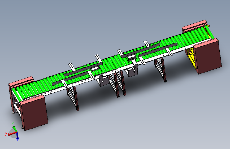Click the red X axis of the orientation triad

pos(12,134)
